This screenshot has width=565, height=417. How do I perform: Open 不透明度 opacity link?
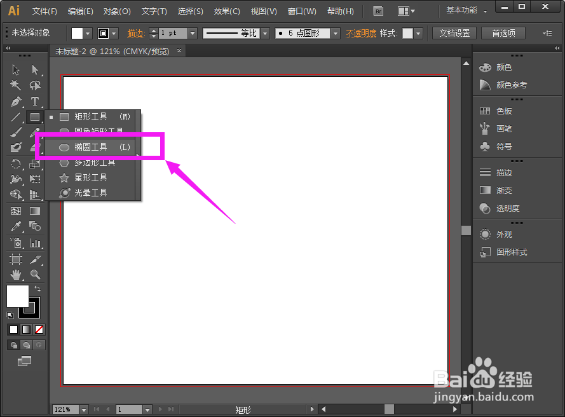[x=361, y=34]
